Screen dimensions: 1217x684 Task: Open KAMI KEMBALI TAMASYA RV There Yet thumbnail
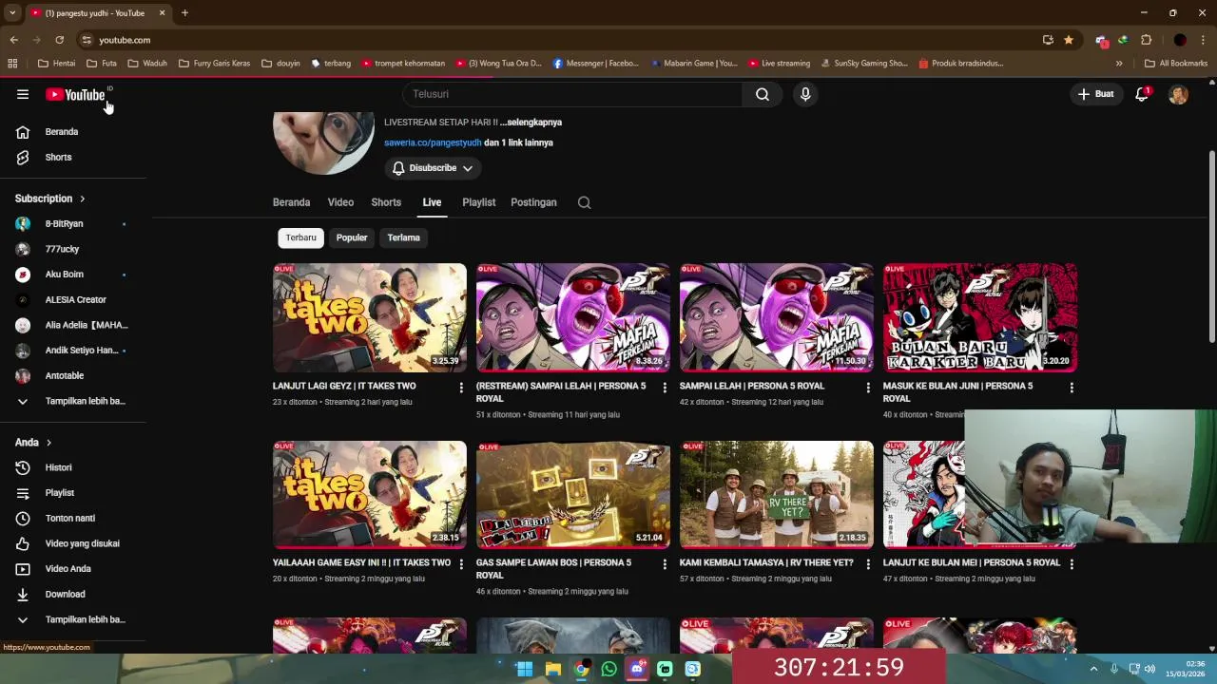[777, 494]
